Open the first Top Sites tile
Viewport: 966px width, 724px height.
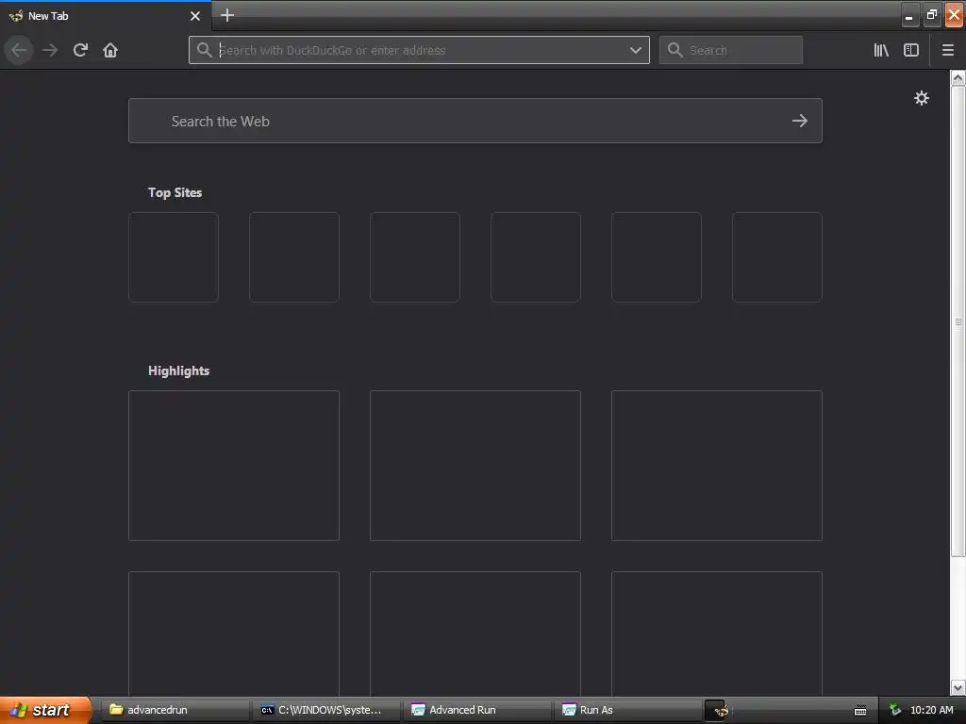coord(174,257)
